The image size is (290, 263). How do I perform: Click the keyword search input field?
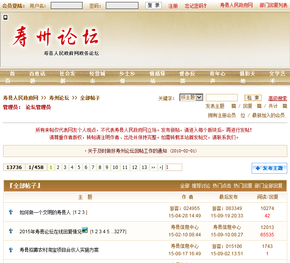coord(221,97)
